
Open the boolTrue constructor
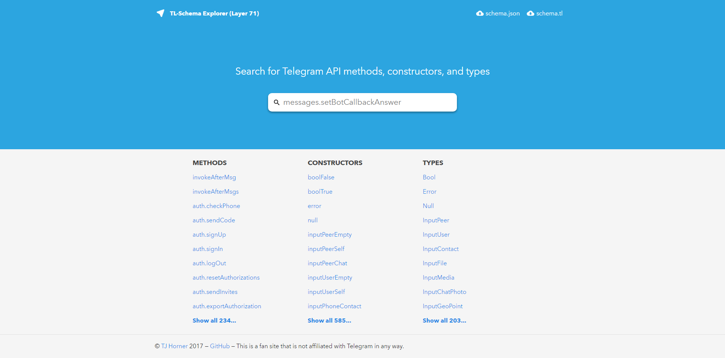tap(320, 191)
